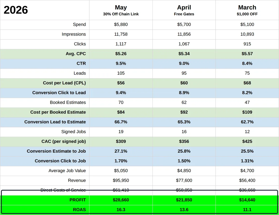The width and height of the screenshot is (279, 215).
Task: Click March ROAS value 11.1
Action: click(x=247, y=210)
